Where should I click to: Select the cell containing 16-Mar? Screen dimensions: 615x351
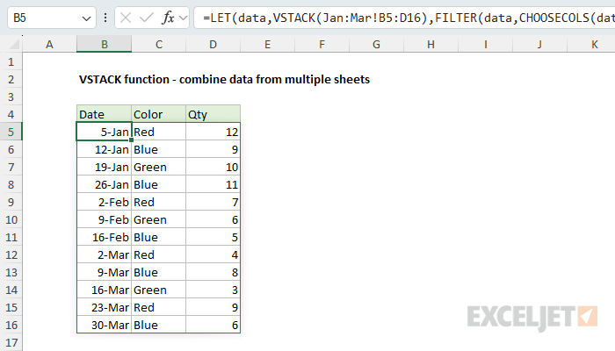(x=104, y=290)
